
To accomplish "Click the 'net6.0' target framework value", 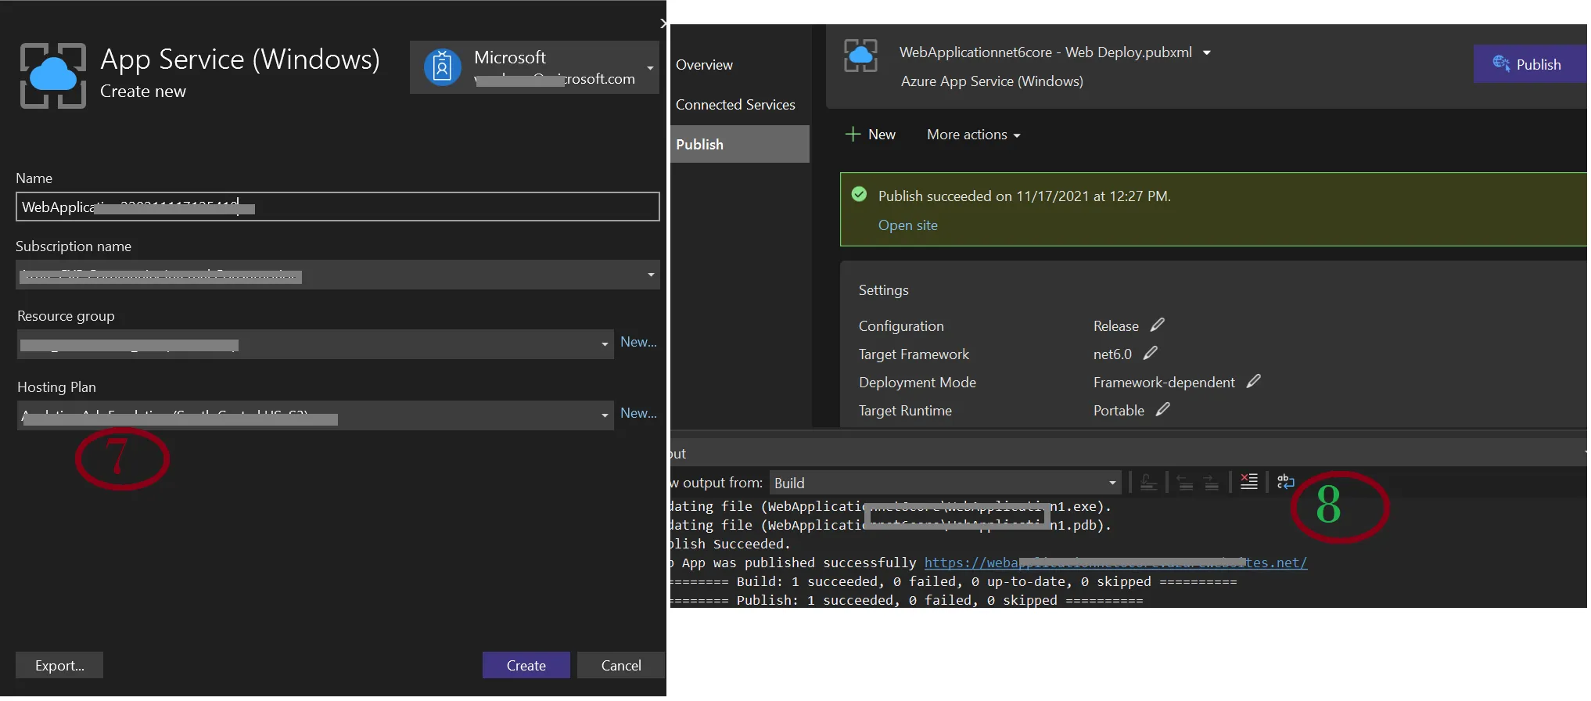I will click(x=1112, y=354).
